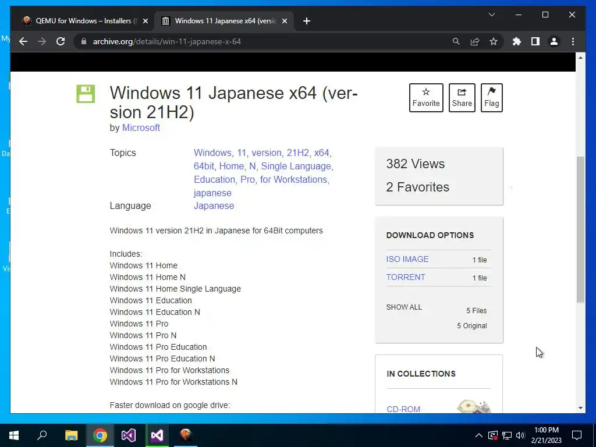Click the page vertical scrollbar thumb
Screen dimensions: 596x447
(x=580, y=229)
